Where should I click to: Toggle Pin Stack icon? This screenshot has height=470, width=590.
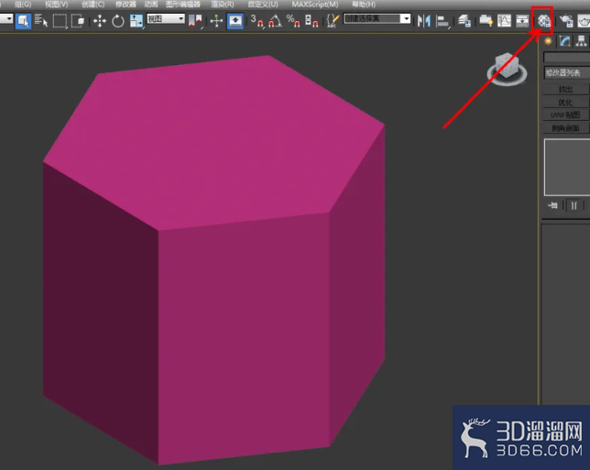click(552, 205)
